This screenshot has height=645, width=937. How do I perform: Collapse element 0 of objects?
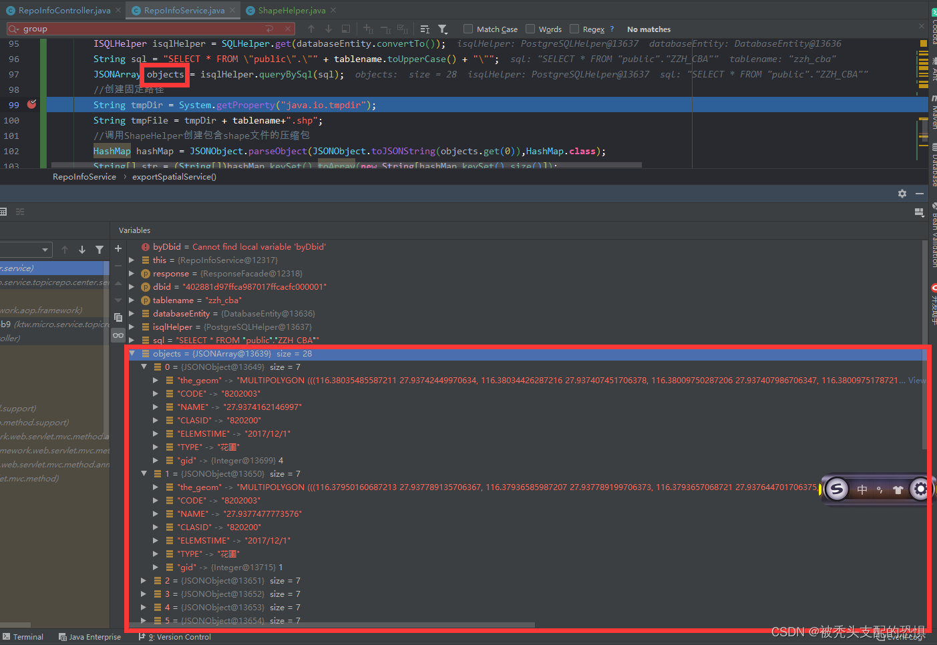click(x=144, y=367)
